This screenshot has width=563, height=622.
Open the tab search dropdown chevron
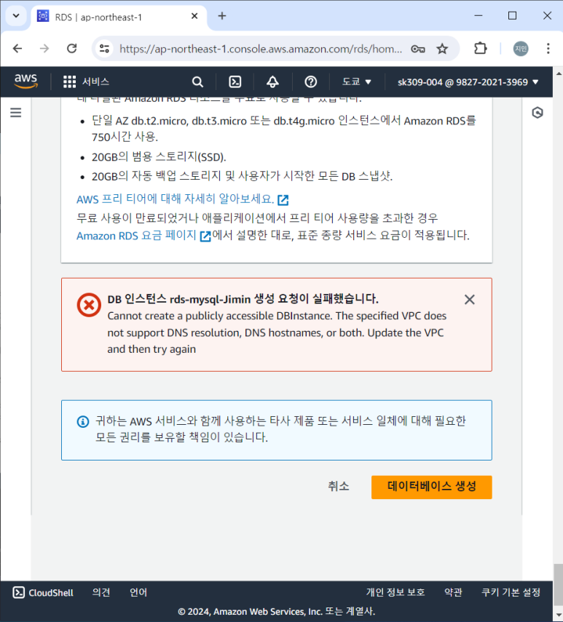pos(16,16)
